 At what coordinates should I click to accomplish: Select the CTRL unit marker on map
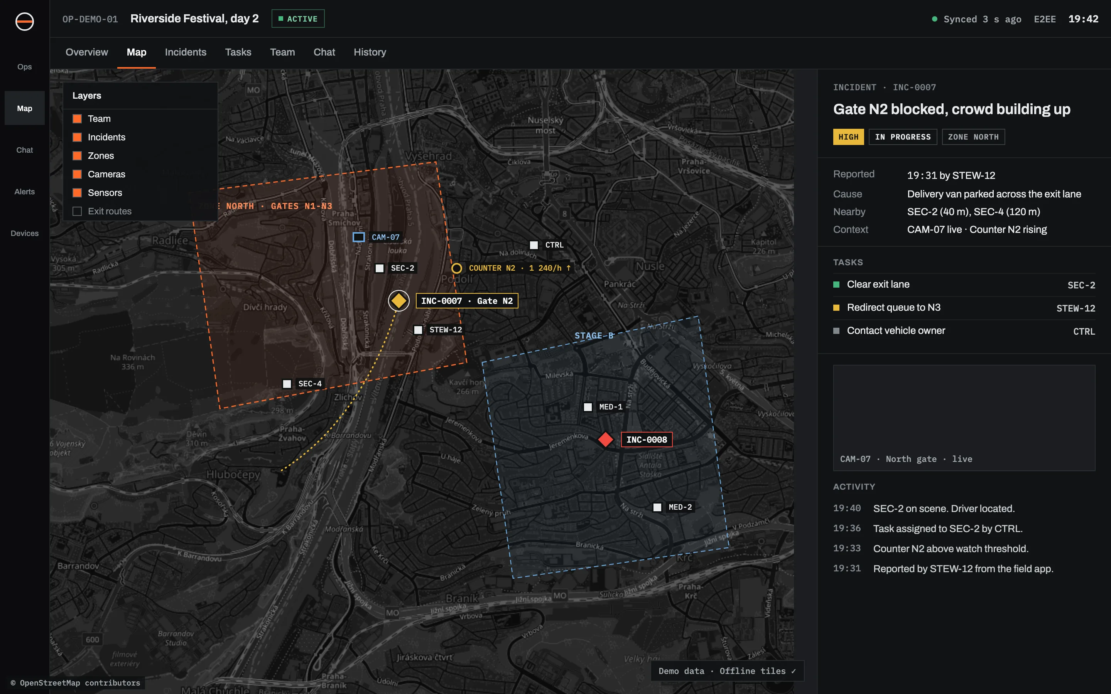(534, 245)
